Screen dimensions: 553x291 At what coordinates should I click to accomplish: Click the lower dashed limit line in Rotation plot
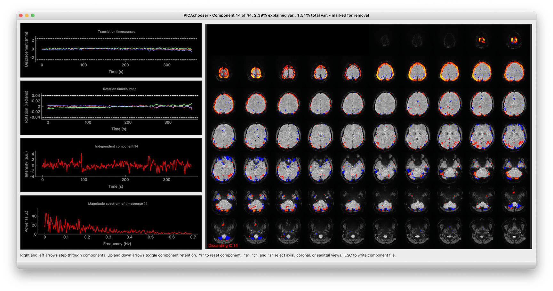pyautogui.click(x=120, y=117)
